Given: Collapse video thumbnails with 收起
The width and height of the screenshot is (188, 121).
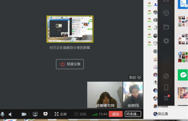Looking at the screenshot, I should coord(135,77).
